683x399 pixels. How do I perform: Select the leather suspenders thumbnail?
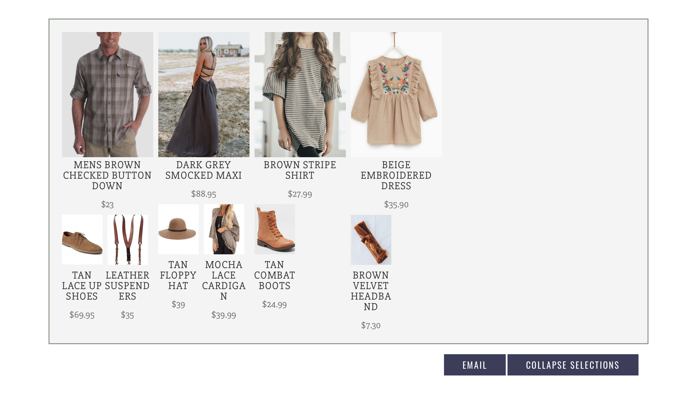click(x=127, y=240)
